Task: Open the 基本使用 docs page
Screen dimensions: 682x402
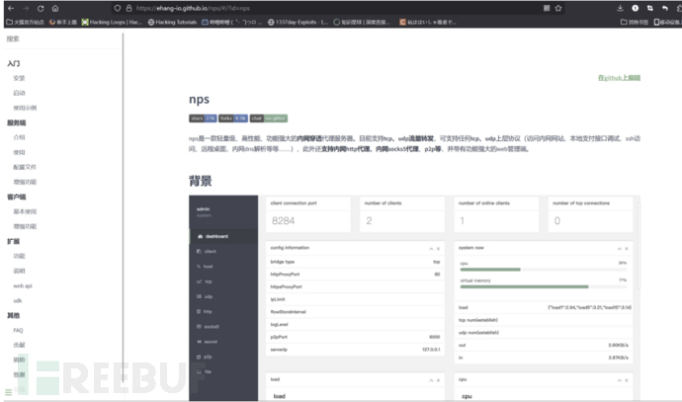Action: coord(25,211)
